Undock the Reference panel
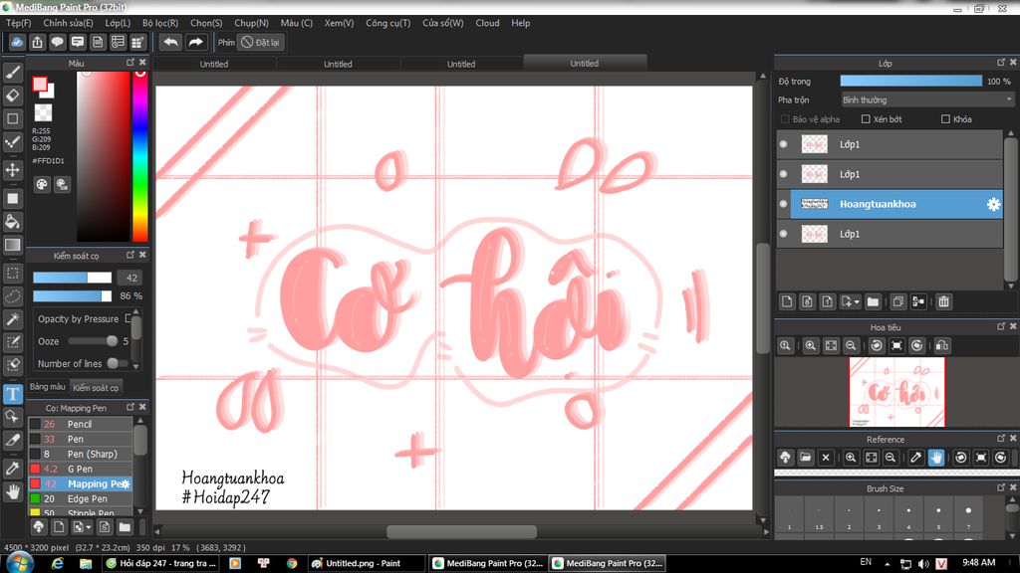The height and width of the screenshot is (573, 1020). click(x=1000, y=438)
